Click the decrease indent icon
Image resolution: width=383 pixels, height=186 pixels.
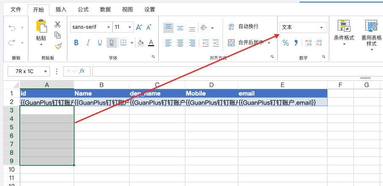coord(206,43)
